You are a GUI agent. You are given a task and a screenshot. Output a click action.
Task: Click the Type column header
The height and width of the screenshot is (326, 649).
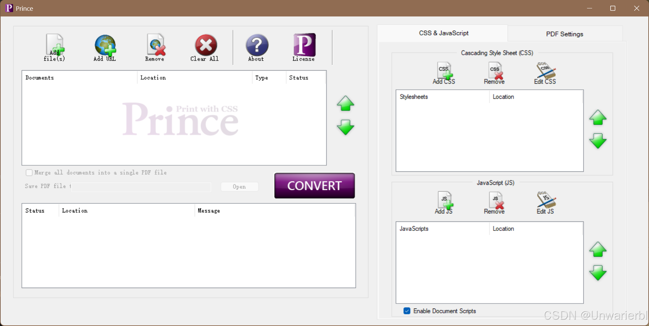269,78
